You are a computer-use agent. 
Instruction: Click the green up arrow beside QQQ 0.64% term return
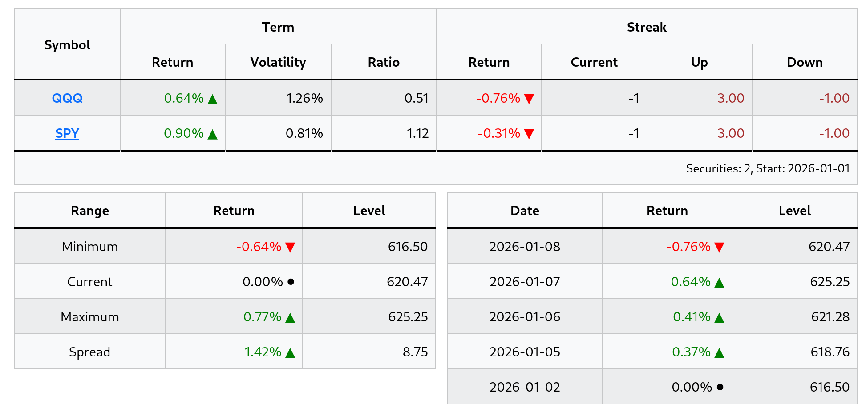213,99
